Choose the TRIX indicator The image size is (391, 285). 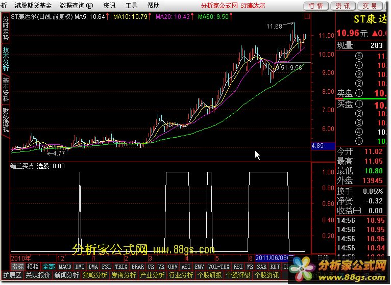tap(121, 267)
